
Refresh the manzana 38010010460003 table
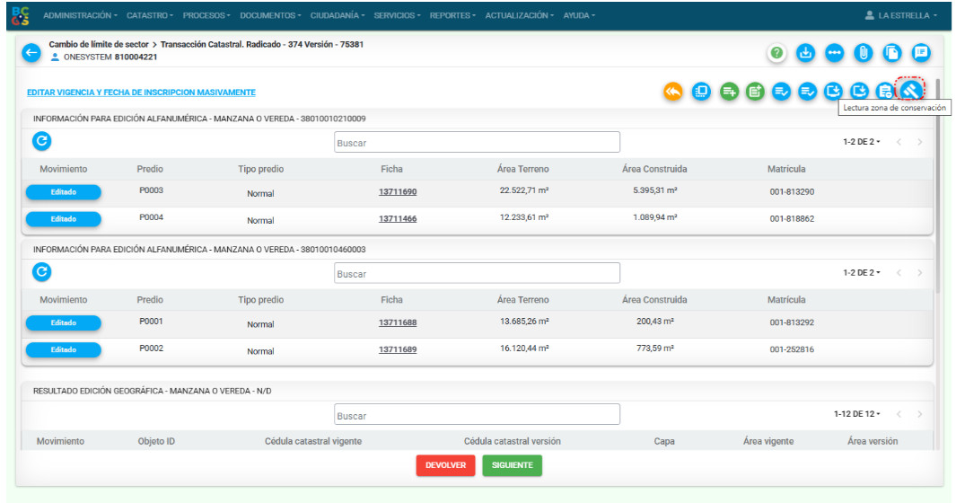(41, 272)
